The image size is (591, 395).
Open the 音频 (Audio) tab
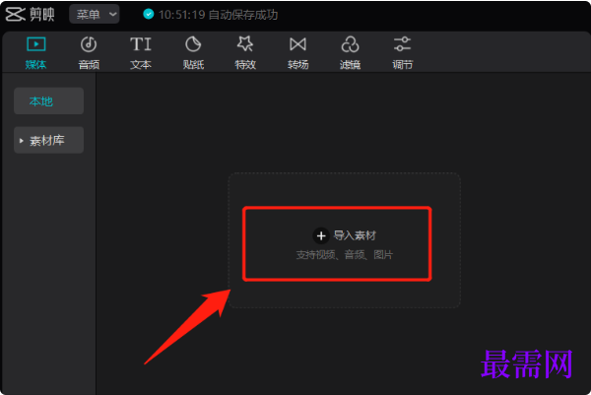pos(89,53)
